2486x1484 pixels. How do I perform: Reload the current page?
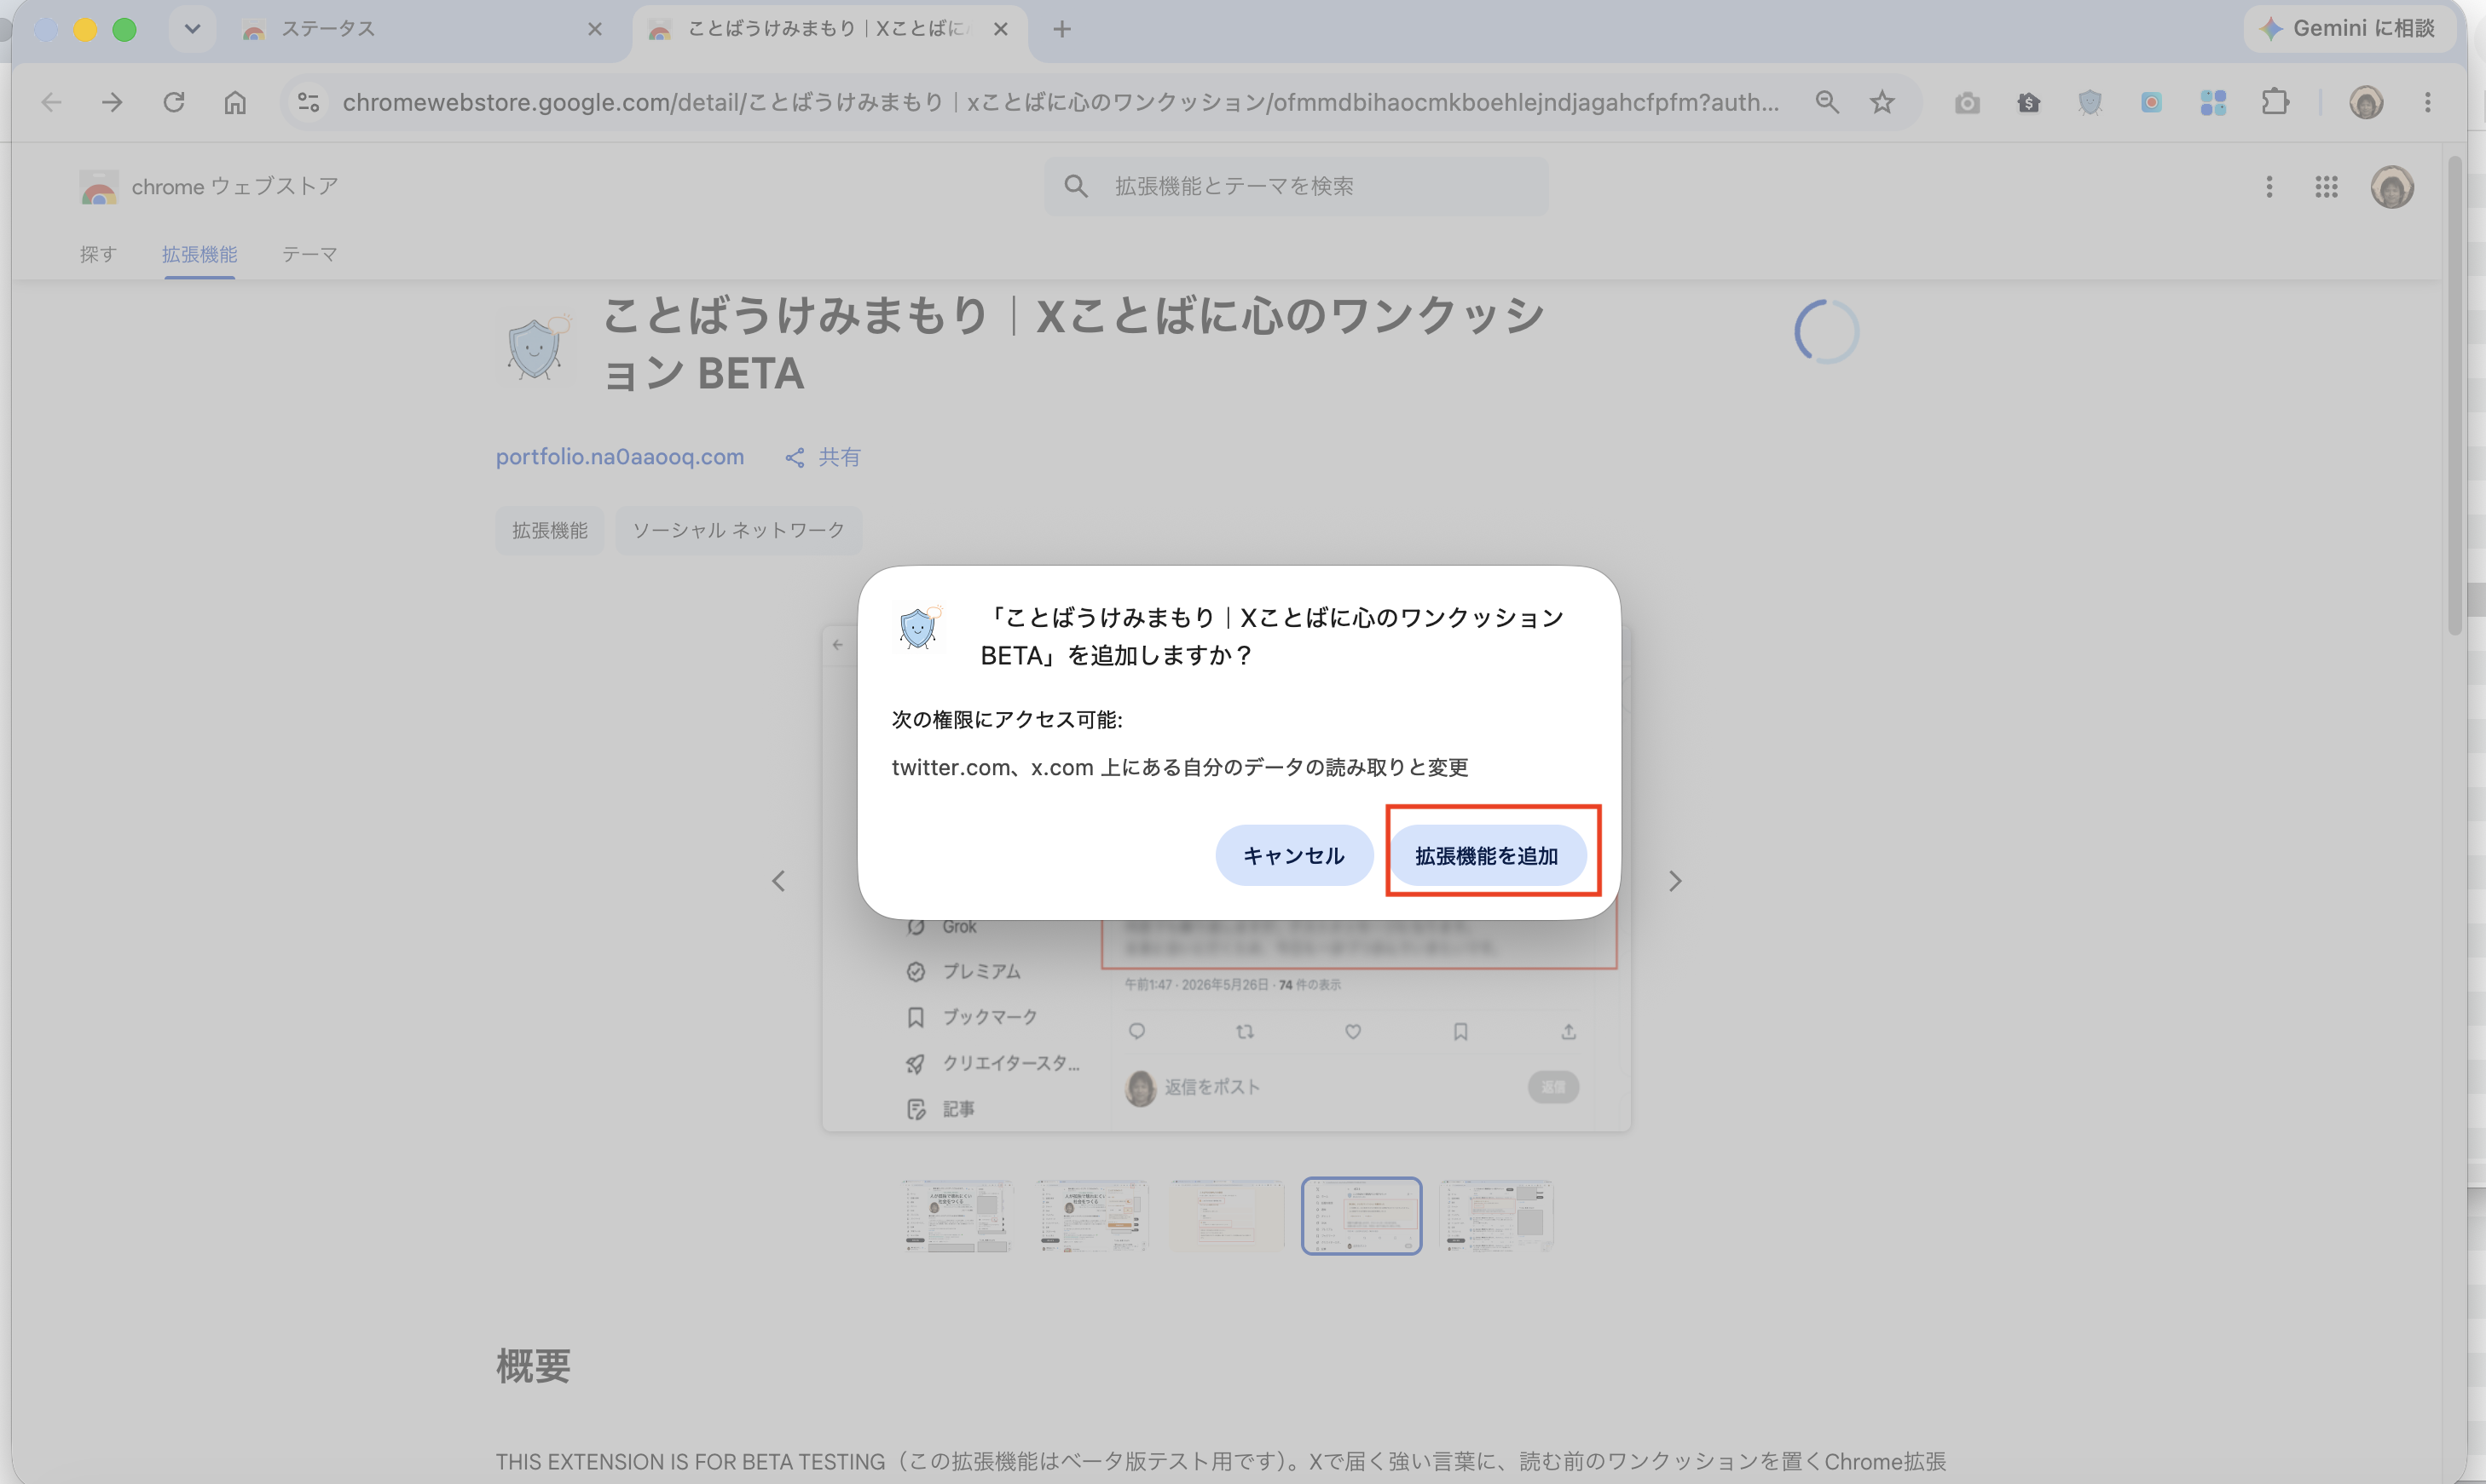pos(174,102)
